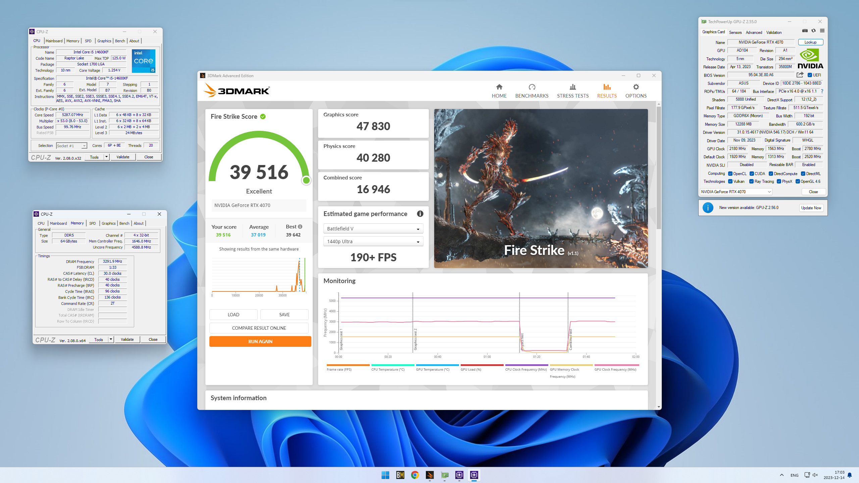Viewport: 859px width, 483px height.
Task: Click the Update Now button in GPU-Z
Action: tap(811, 208)
